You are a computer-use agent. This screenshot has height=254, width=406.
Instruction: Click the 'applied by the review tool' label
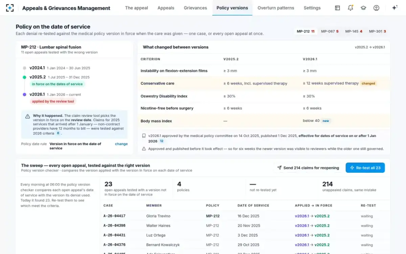tap(53, 102)
